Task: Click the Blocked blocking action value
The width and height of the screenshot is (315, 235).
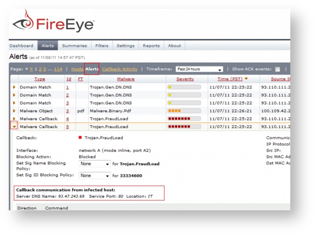Action: coord(87,157)
